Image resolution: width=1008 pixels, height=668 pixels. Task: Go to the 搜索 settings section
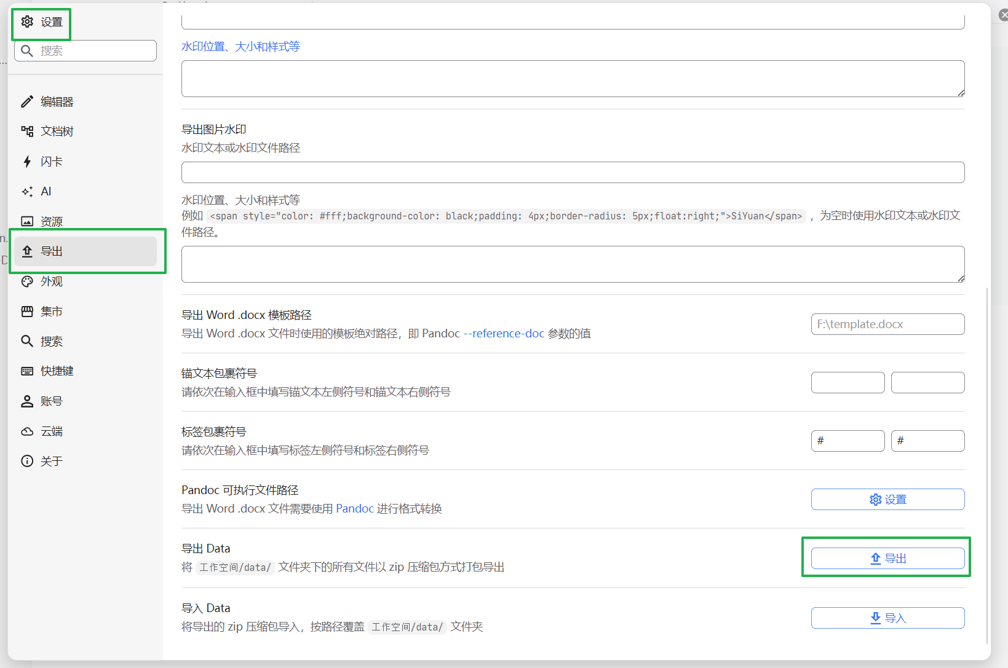[51, 342]
